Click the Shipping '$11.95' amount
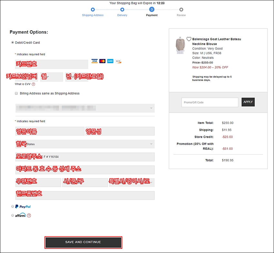This screenshot has height=253, width=274. (227, 130)
